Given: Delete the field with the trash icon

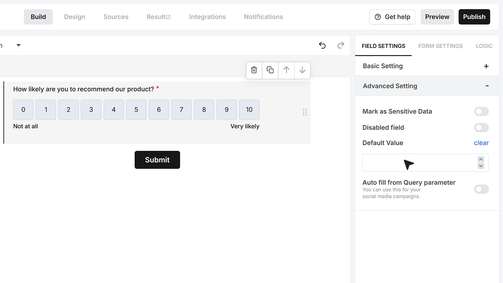Looking at the screenshot, I should tap(254, 70).
